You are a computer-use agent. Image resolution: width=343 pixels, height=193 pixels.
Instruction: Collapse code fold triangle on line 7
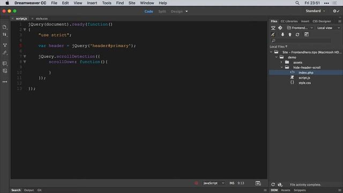(25, 56)
